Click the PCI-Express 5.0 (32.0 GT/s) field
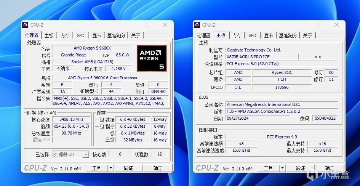The height and width of the screenshot is (186, 360). point(282,64)
